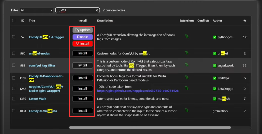Image resolution: width=262 pixels, height=134 pixels.
Task: Install the comfyui_tag_filter node
Action: click(82, 65)
